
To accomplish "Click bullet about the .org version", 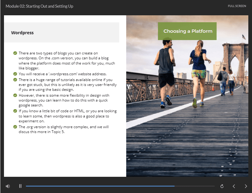I will click(x=63, y=129).
